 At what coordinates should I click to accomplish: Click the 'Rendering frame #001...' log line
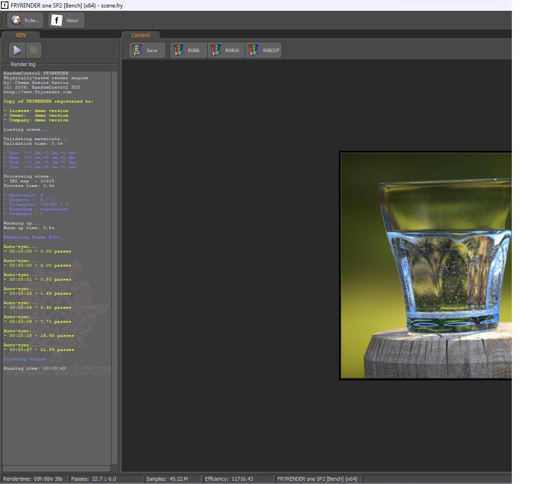[x=36, y=237]
